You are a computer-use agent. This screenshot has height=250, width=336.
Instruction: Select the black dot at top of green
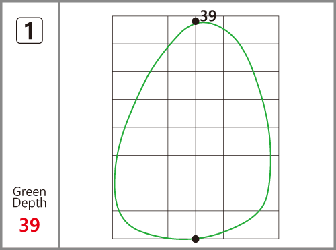(x=196, y=22)
